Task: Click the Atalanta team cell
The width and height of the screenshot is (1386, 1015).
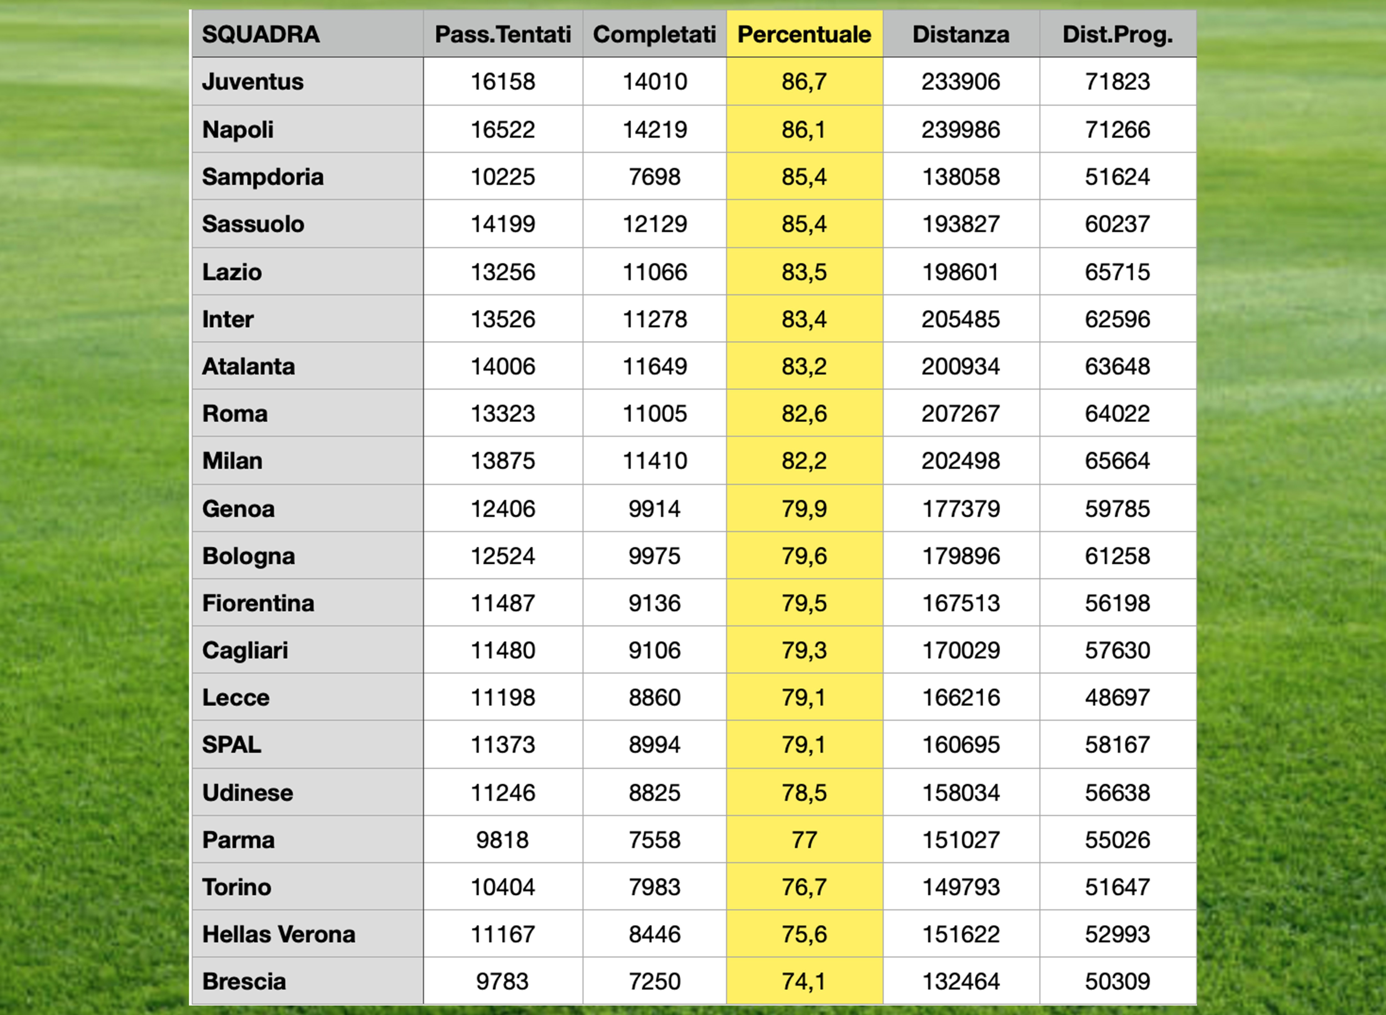Action: [x=307, y=366]
